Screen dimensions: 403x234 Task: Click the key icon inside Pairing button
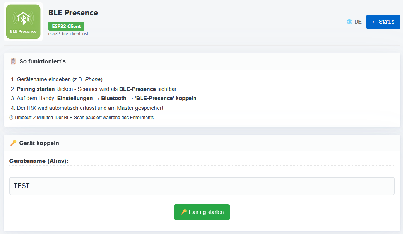[183, 212]
